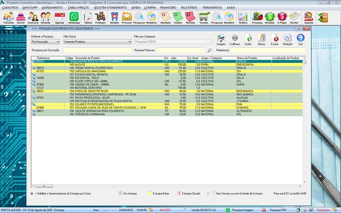Click the Excluir delete icon
This screenshot has width=341, height=213.
275,39
